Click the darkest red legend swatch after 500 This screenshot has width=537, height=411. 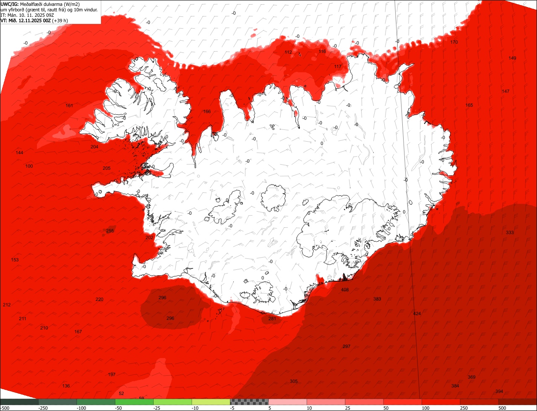pyautogui.click(x=518, y=402)
